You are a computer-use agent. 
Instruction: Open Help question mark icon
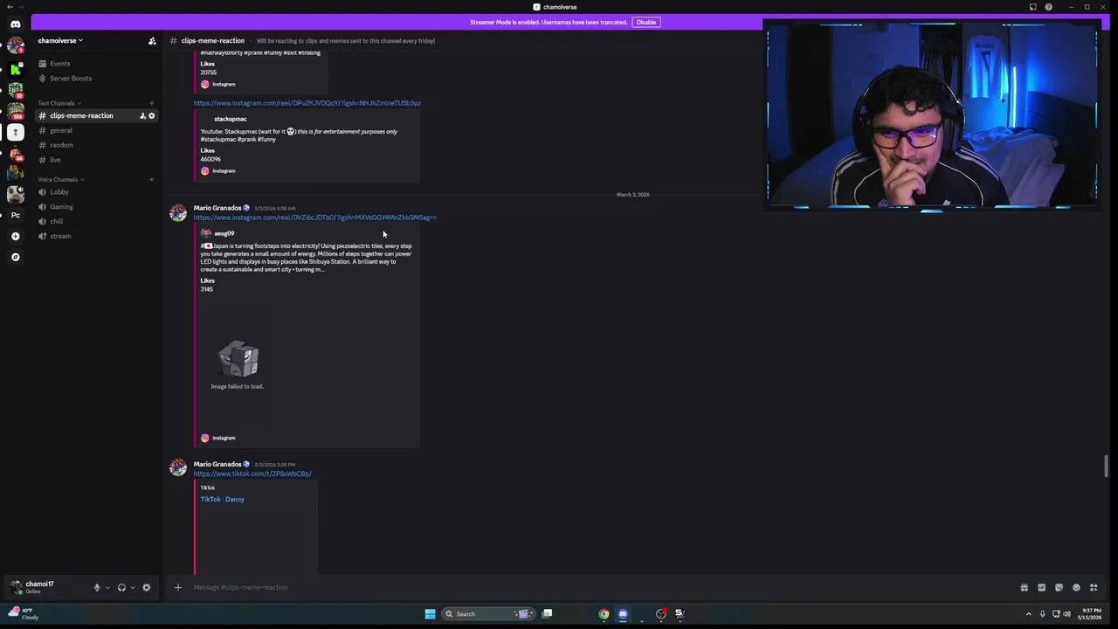tap(1048, 7)
